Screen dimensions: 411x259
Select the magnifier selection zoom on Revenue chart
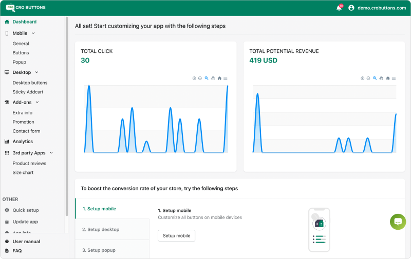click(x=375, y=78)
